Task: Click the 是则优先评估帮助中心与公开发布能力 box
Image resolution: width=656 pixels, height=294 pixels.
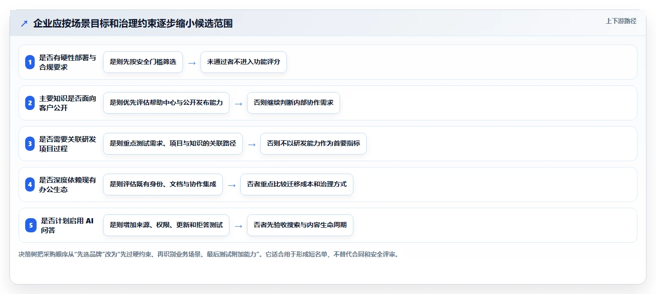Action: click(166, 103)
